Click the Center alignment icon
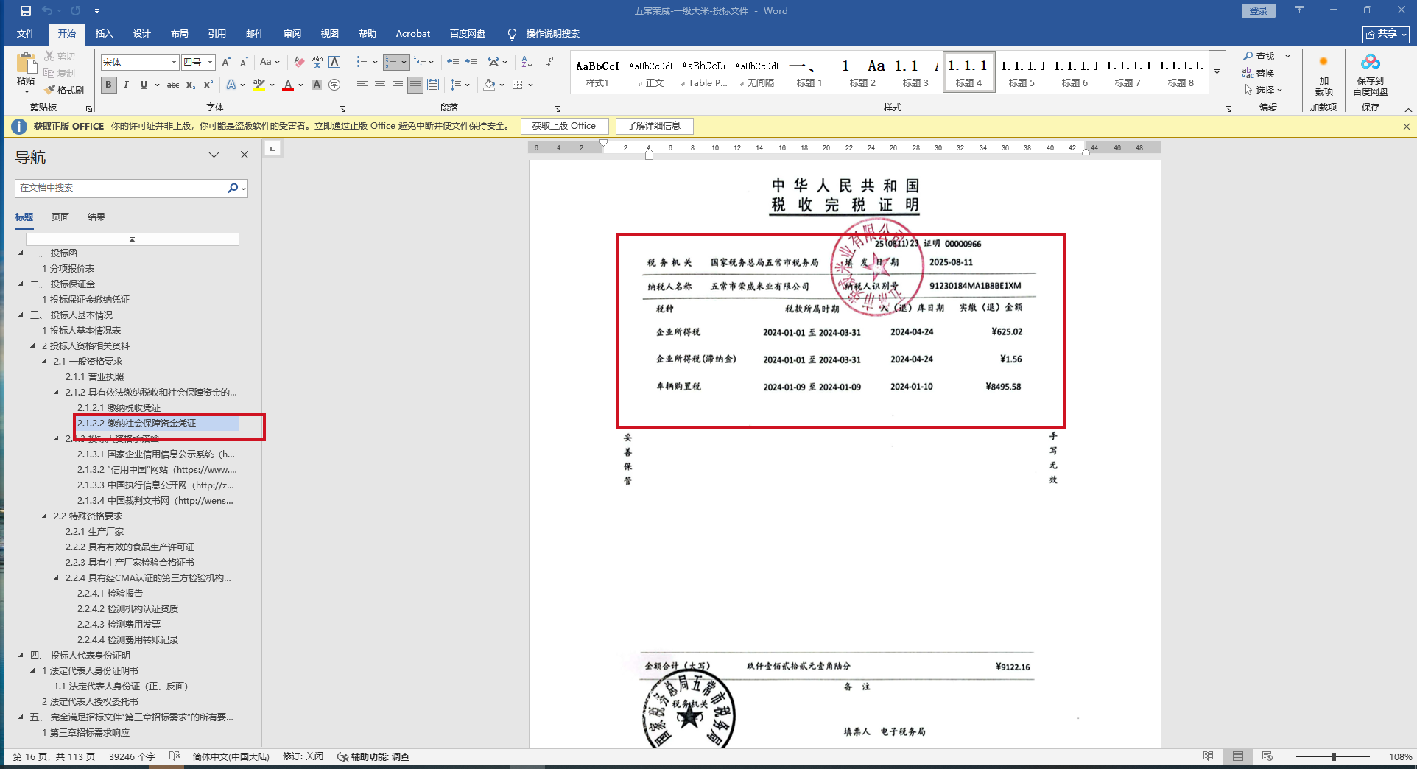 [380, 85]
